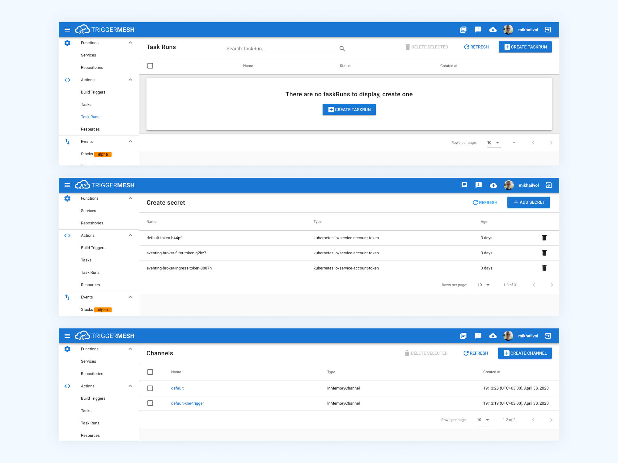The height and width of the screenshot is (463, 618).
Task: Open the default-kne-trigger channel link
Action: 187,403
